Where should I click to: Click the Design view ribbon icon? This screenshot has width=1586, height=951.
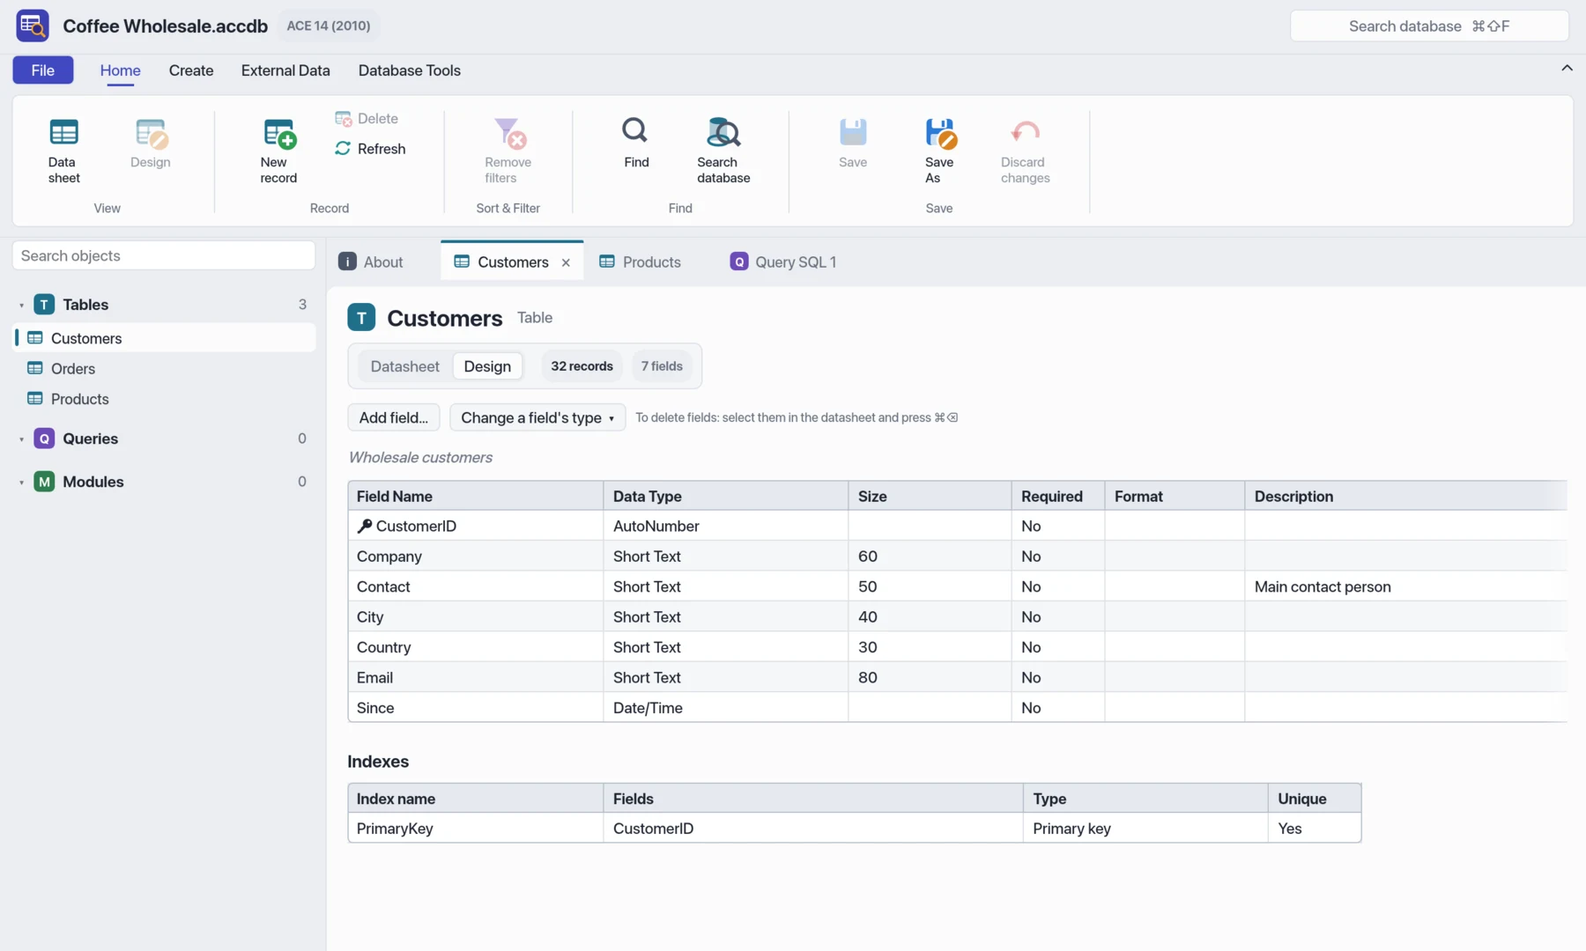[x=151, y=143]
